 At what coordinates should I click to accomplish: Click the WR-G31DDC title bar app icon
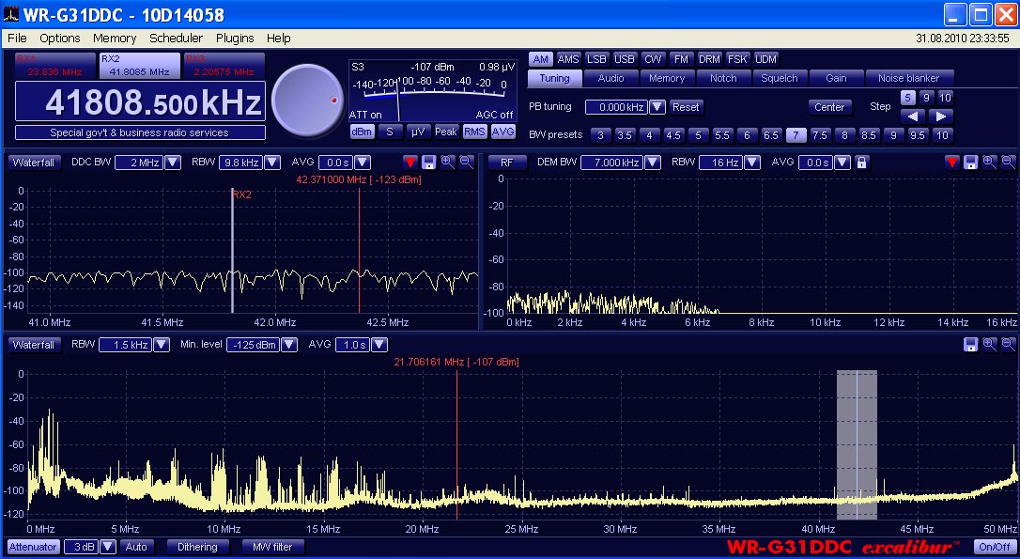coord(10,14)
